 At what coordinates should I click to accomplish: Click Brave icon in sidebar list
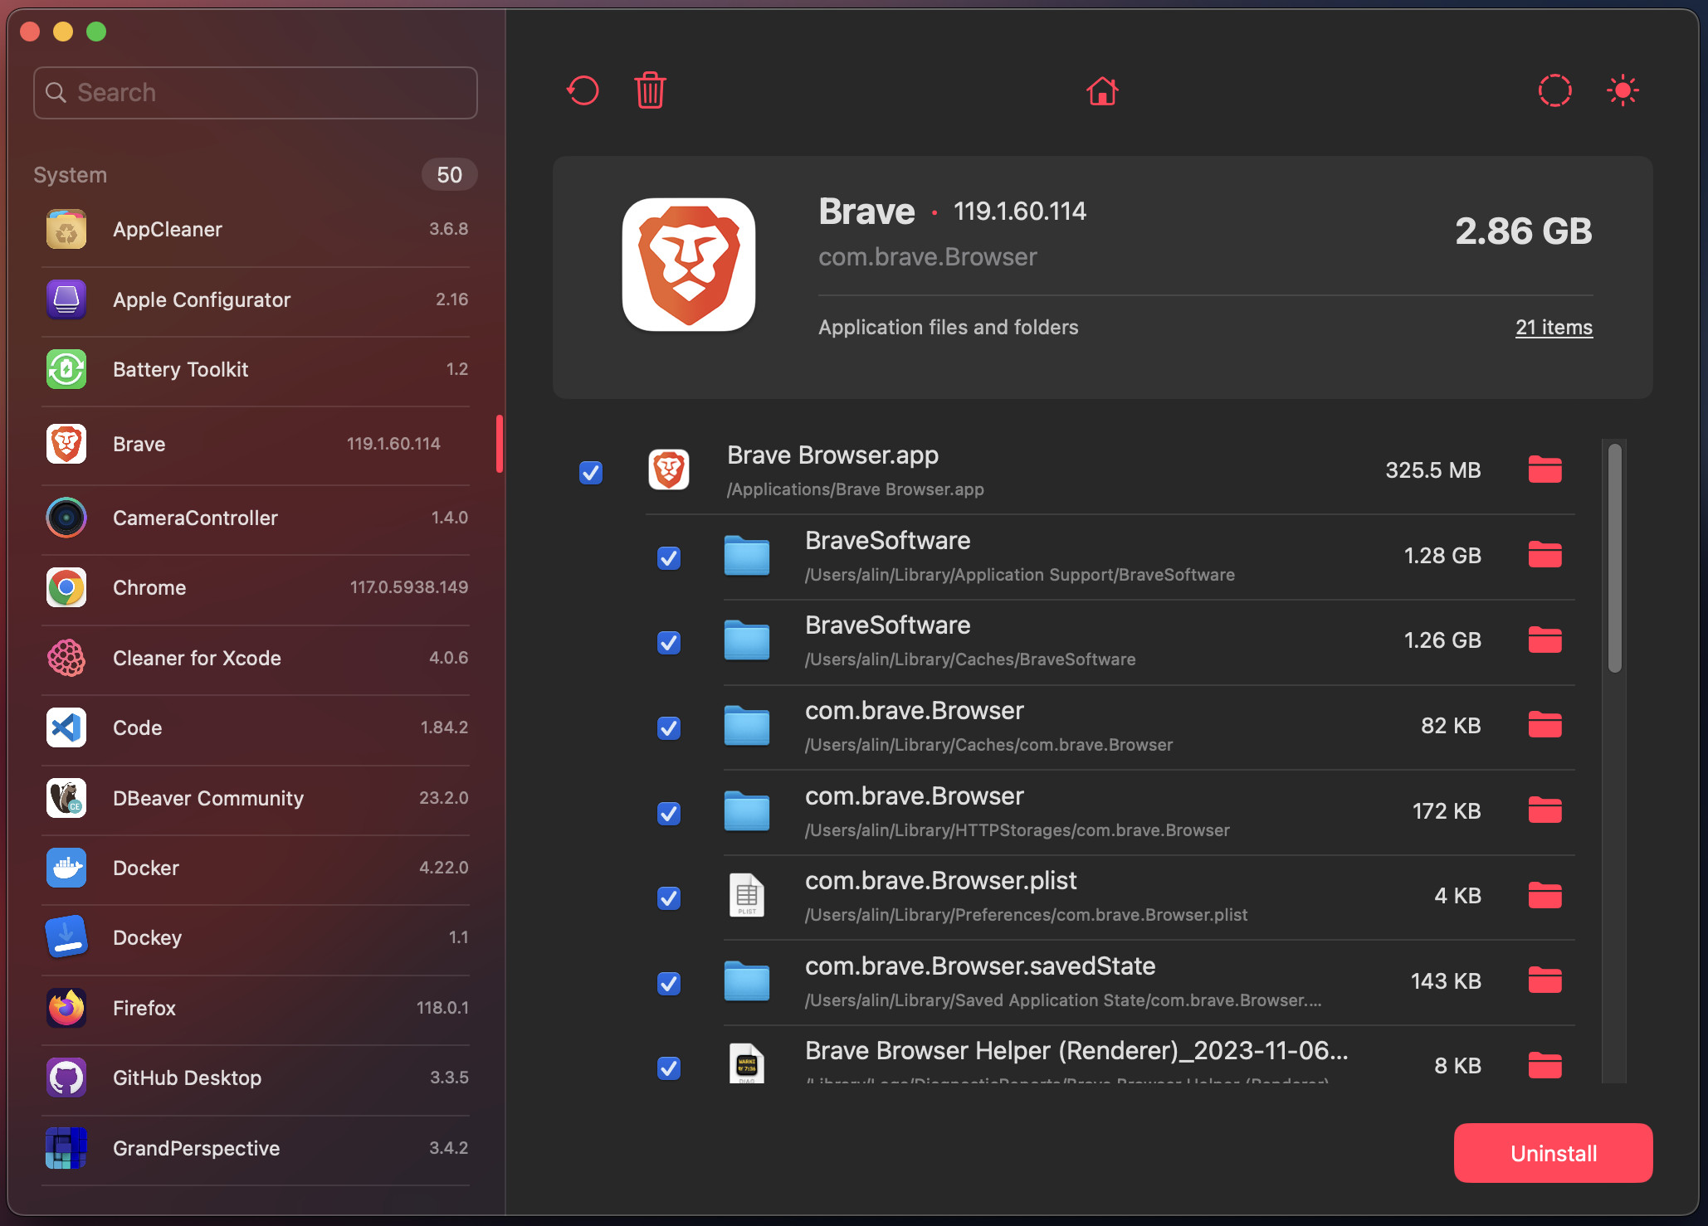[x=66, y=444]
